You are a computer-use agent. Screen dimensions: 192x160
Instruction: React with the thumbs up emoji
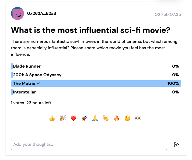(52, 118)
